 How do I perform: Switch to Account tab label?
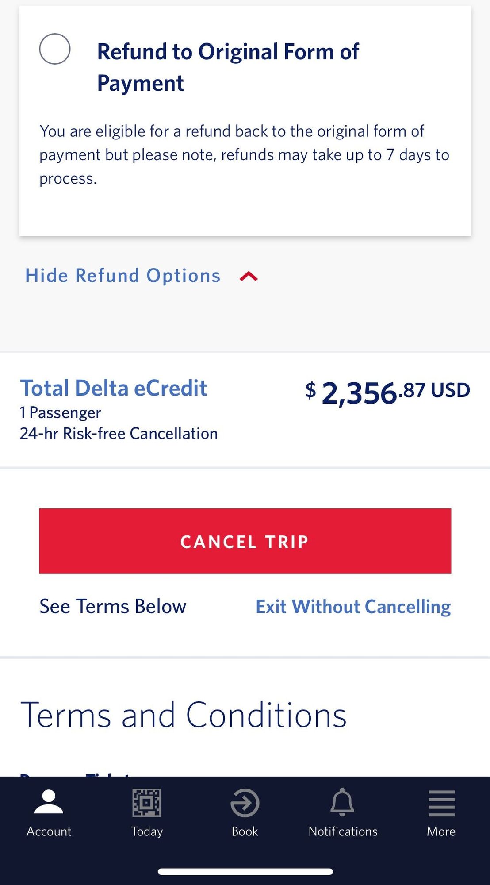[x=49, y=831]
